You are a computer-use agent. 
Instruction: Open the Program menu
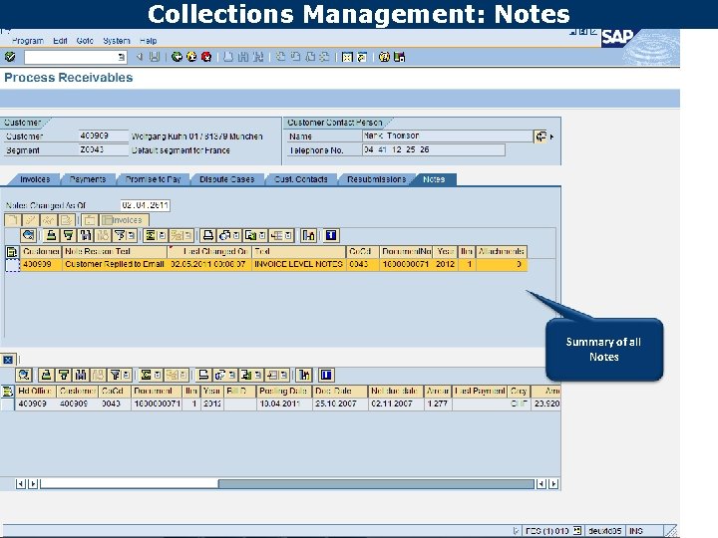click(x=28, y=41)
